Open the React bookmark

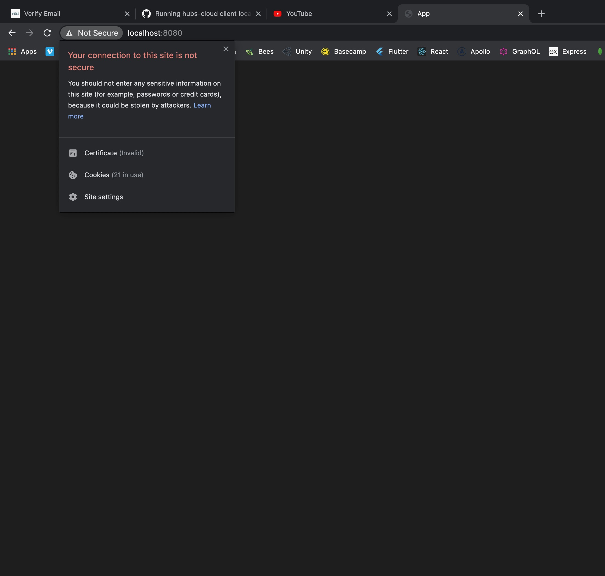[x=433, y=52]
